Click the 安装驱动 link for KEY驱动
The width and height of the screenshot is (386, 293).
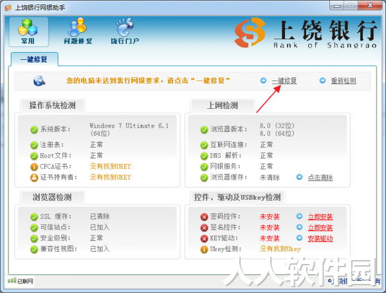pos(320,238)
